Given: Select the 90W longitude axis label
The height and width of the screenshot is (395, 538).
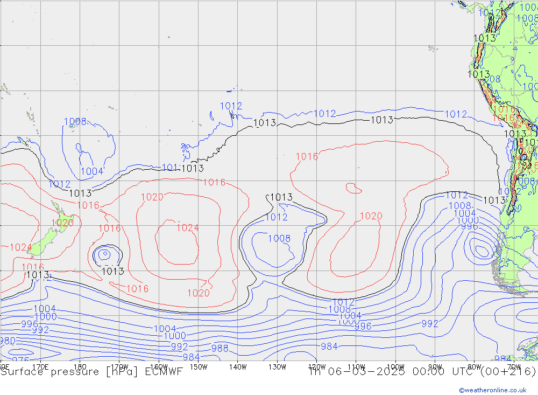Looking at the screenshot, I should pyautogui.click(x=435, y=367).
